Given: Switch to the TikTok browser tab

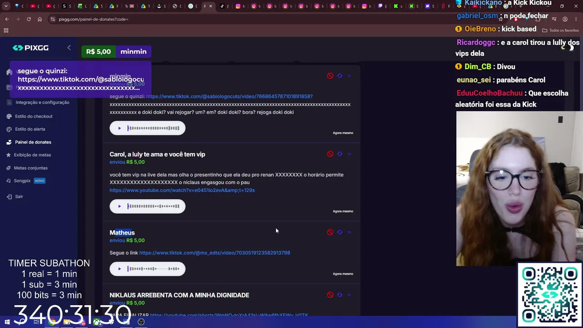Looking at the screenshot, I should (225, 6).
